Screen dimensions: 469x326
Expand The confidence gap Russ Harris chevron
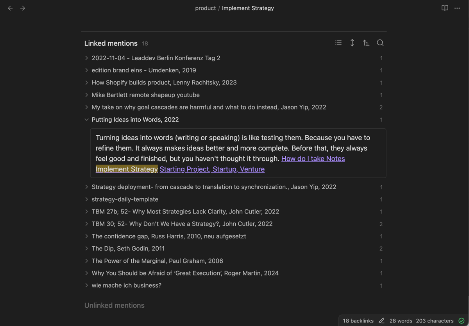(87, 236)
